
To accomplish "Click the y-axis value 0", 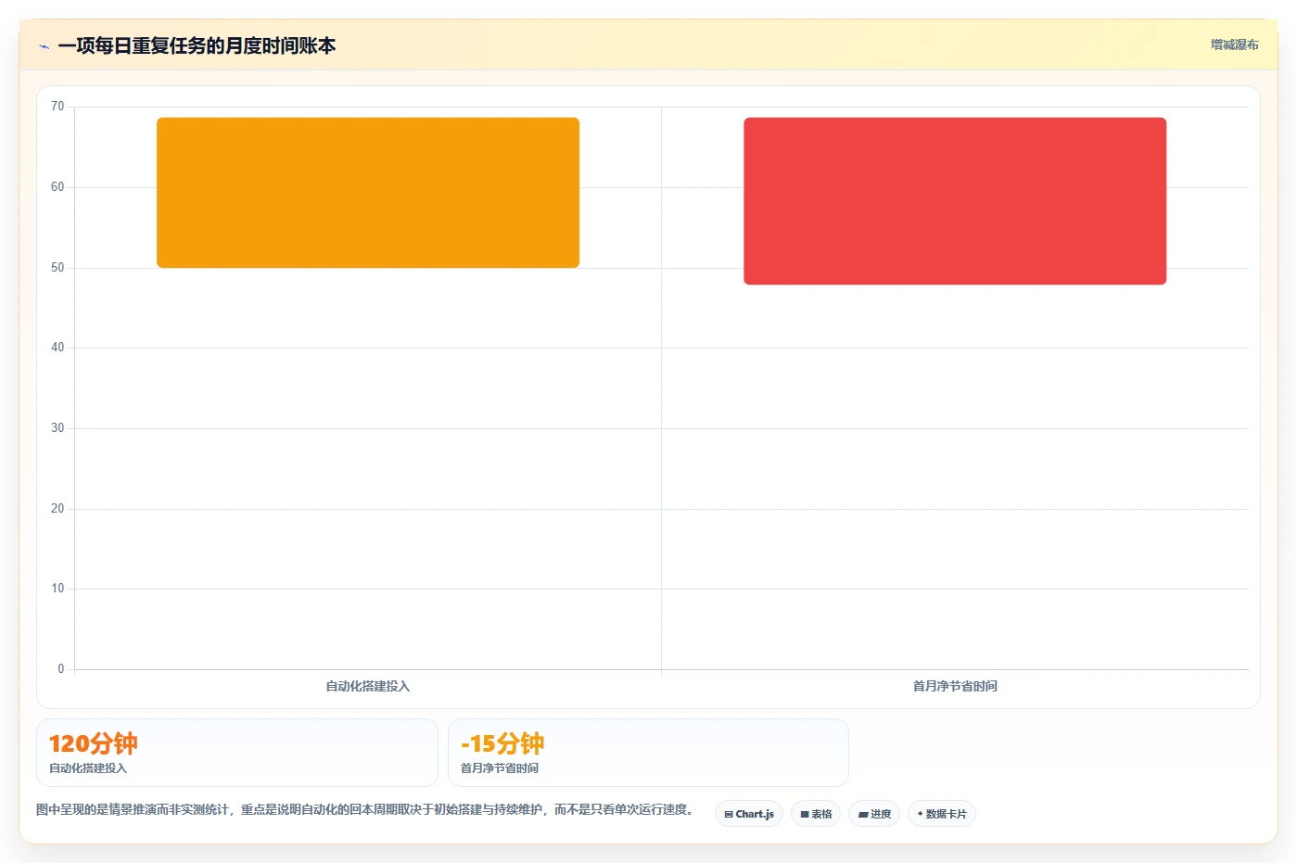I will click(61, 669).
